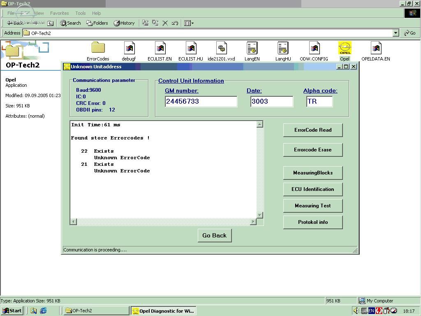Screen dimensions: 421x316
Task: Click the volume speaker tray icon
Action: [x=356, y=311]
